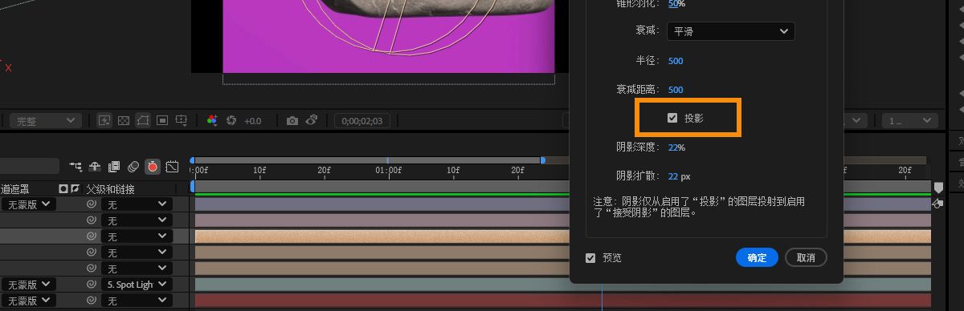This screenshot has width=964, height=311.
Task: Click pick whip beside 5. Spot Light parent
Action: (92, 285)
